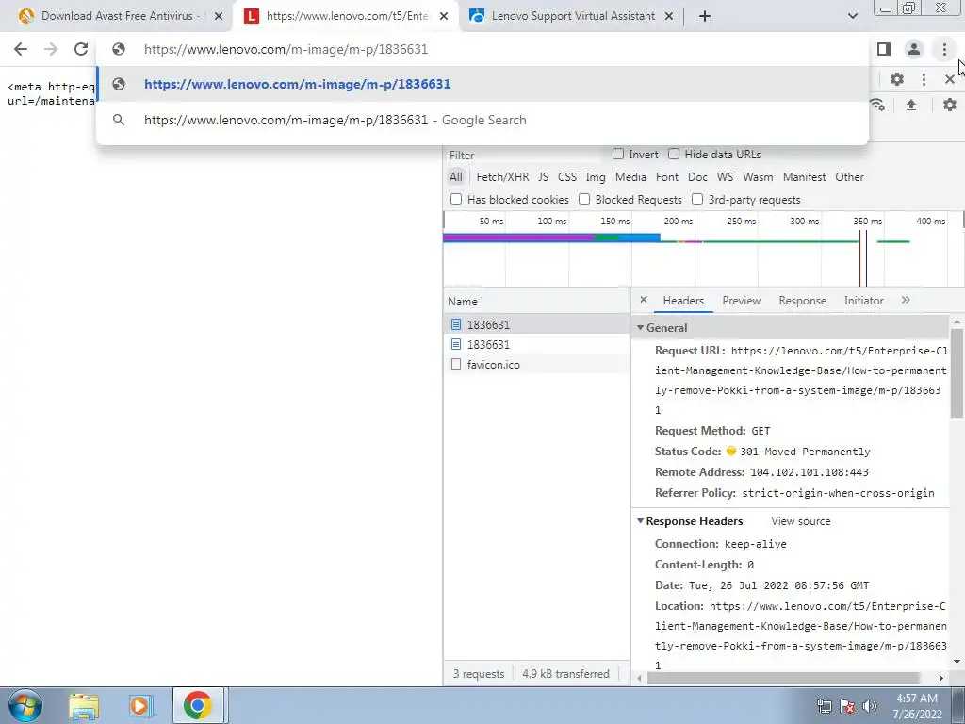The image size is (965, 724).
Task: Select the first 1836631 request row
Action: coord(536,324)
